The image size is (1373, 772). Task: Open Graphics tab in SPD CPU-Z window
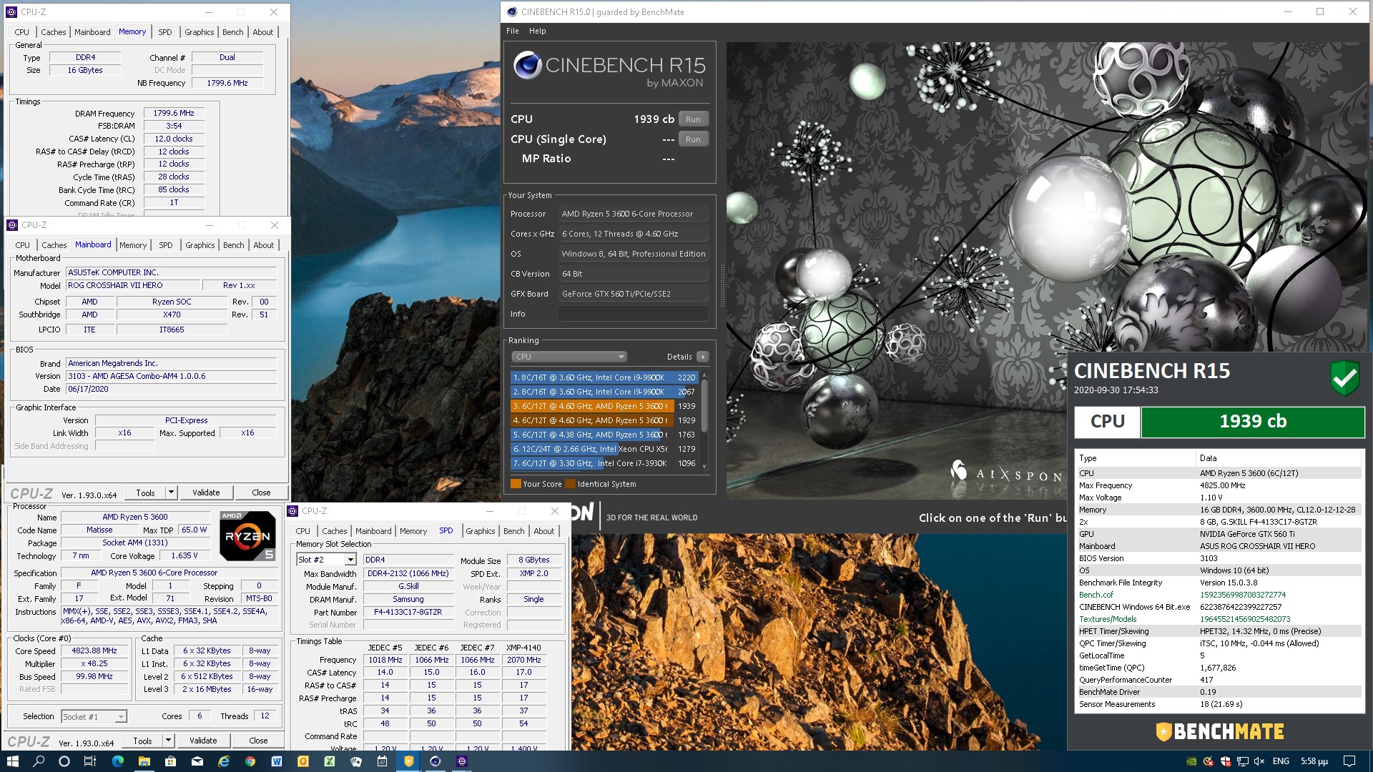[x=480, y=531]
